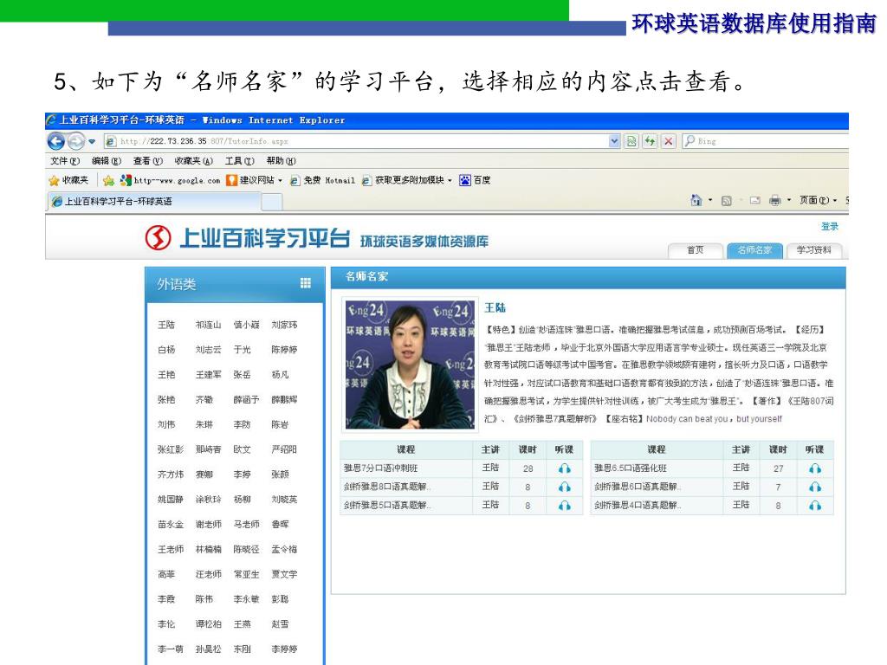Listen to 剑桥雅思6口语真题解 headphone icon

(814, 487)
